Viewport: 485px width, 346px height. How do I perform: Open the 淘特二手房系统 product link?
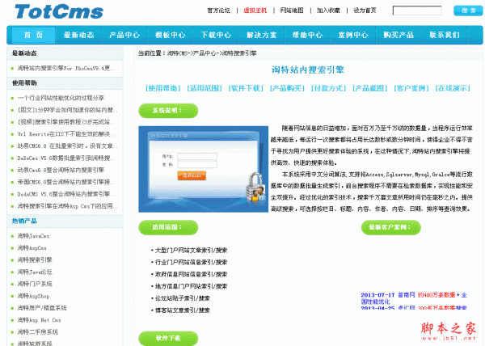(38, 332)
